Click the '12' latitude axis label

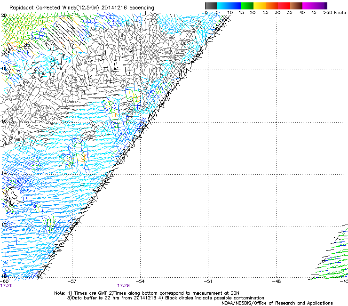[4, 225]
